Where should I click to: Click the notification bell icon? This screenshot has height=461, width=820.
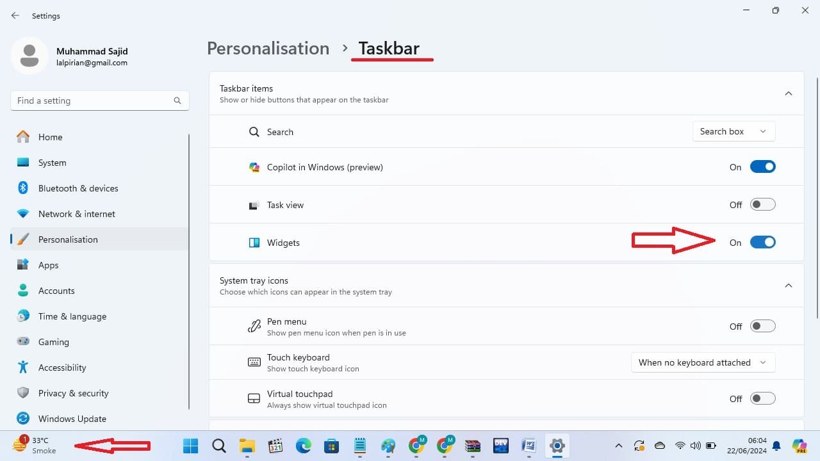coord(776,446)
